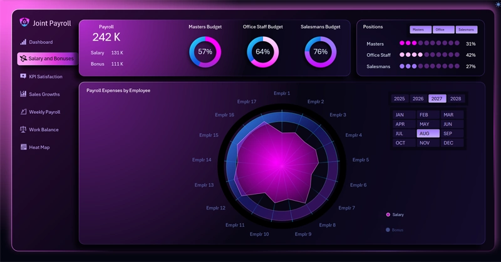
Task: Toggle the Bonus legend marker
Action: click(388, 229)
